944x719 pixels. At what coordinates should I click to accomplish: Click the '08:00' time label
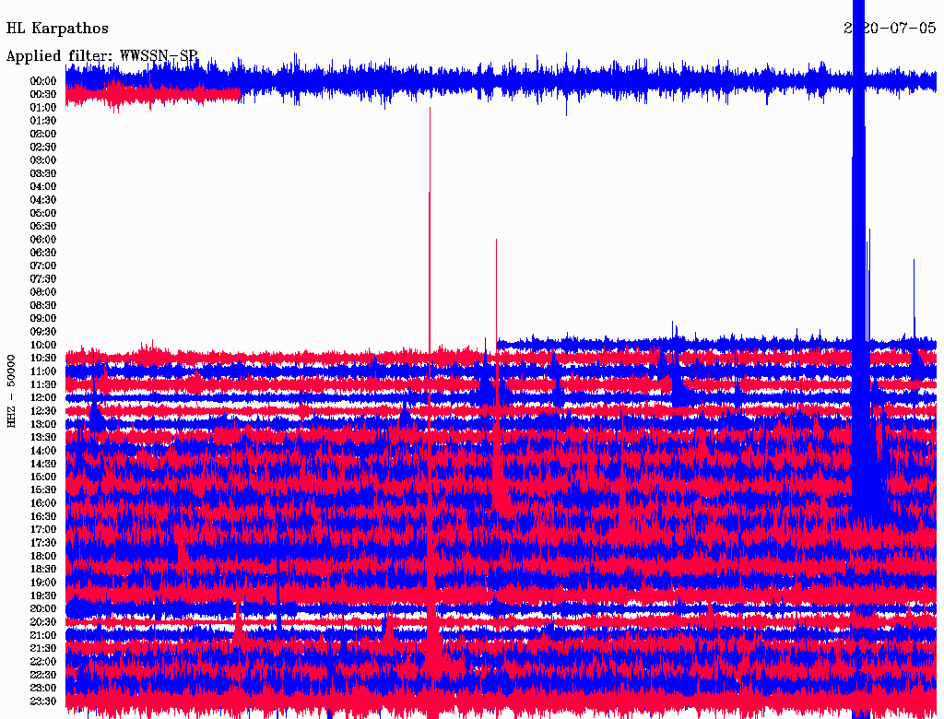pos(43,292)
